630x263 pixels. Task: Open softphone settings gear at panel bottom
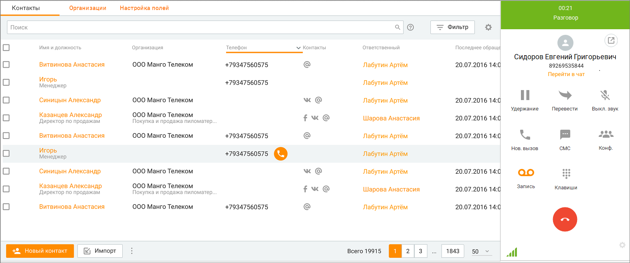point(622,245)
